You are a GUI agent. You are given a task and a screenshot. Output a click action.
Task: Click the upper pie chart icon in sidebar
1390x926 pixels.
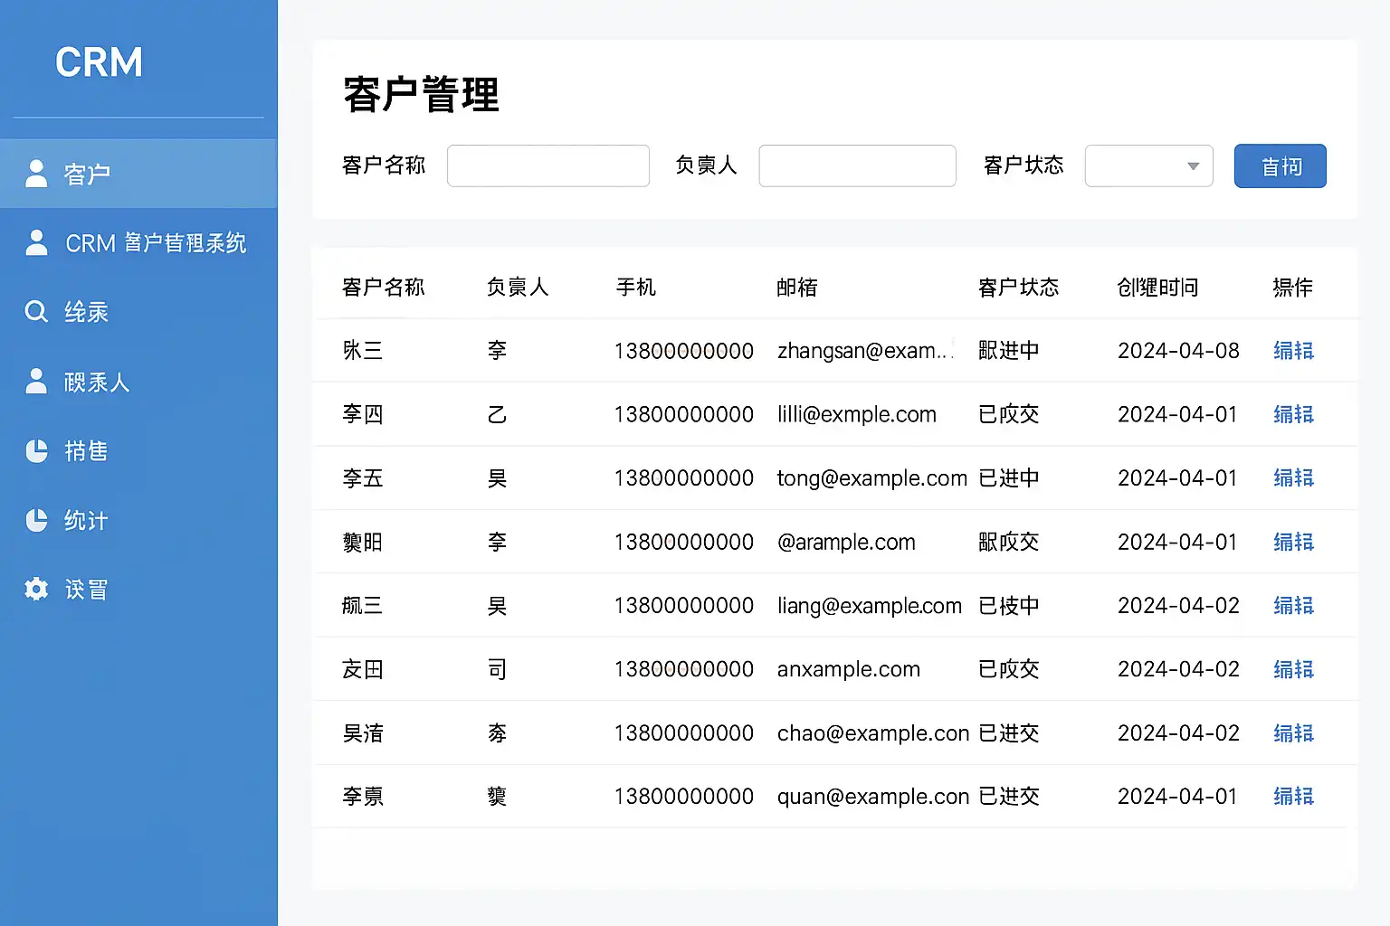point(36,450)
